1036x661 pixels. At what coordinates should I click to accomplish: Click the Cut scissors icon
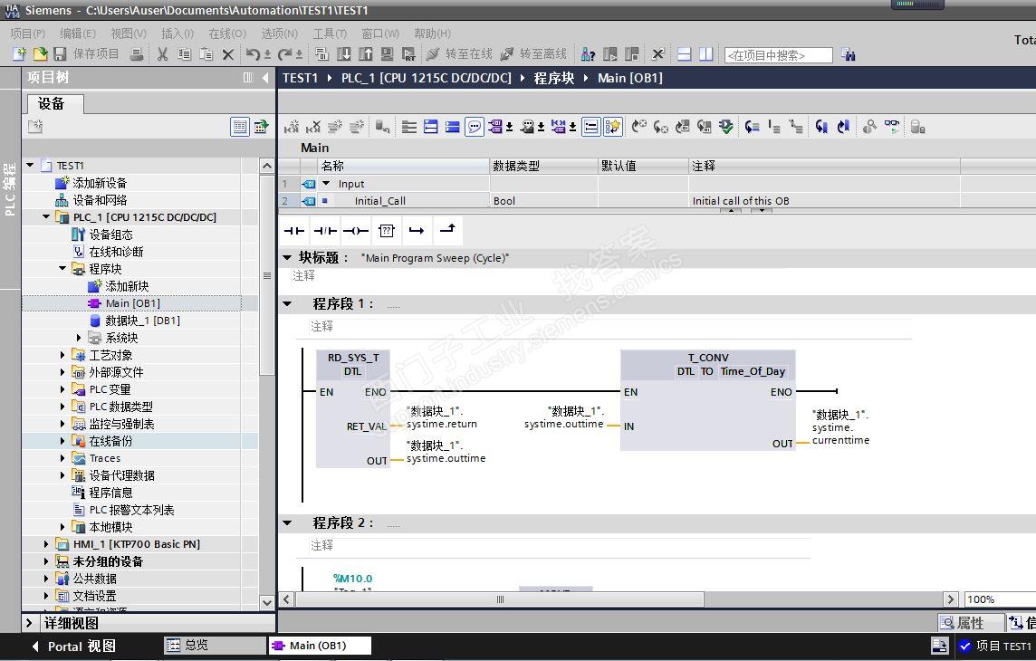tap(162, 54)
